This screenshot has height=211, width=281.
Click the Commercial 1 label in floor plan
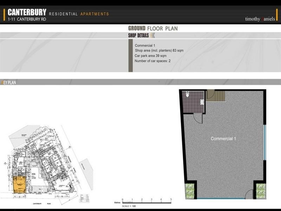tap(223, 139)
